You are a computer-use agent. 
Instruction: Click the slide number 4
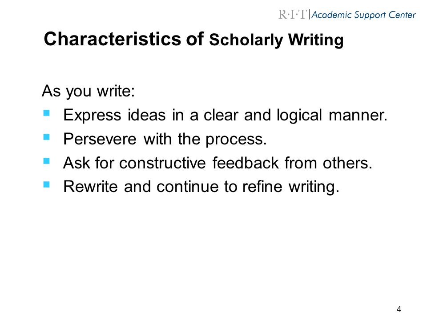click(x=399, y=309)
